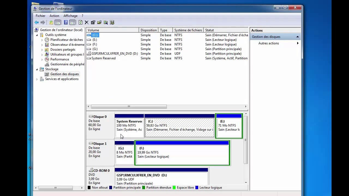Expand the Performance tree node
The width and height of the screenshot is (349, 196).
pyautogui.click(x=42, y=59)
